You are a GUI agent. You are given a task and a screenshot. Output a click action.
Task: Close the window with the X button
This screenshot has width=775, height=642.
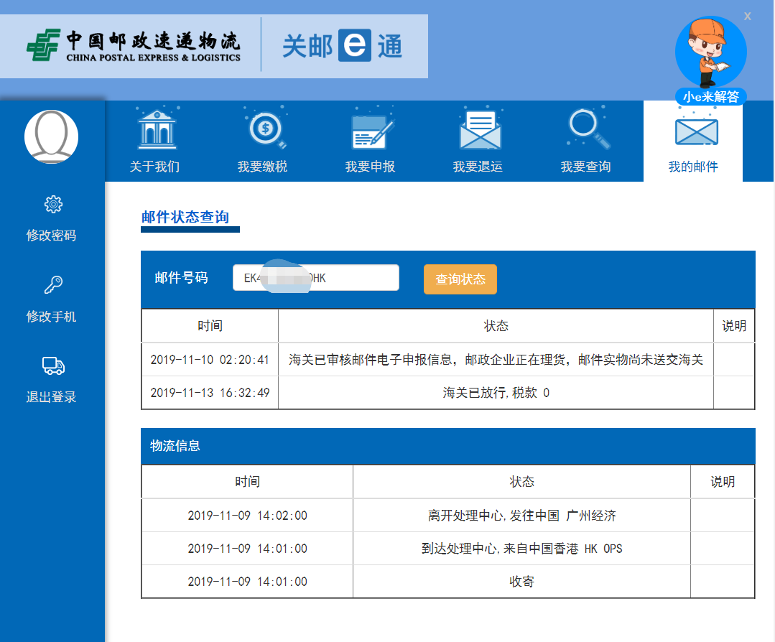[x=748, y=16]
